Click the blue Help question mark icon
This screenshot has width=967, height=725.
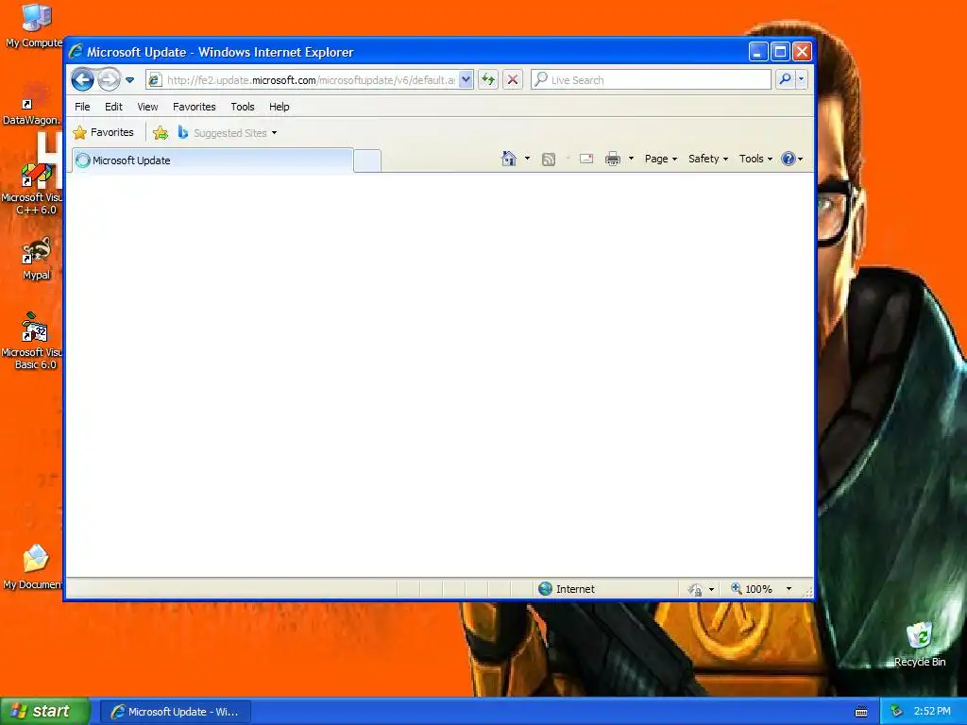point(789,159)
